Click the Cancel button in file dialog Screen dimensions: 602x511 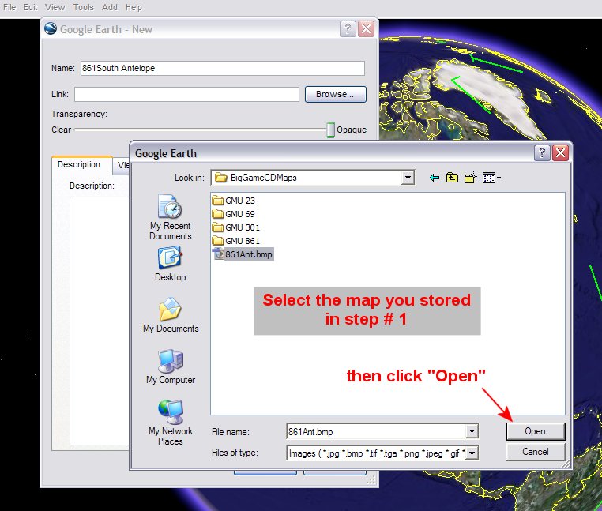(x=536, y=452)
